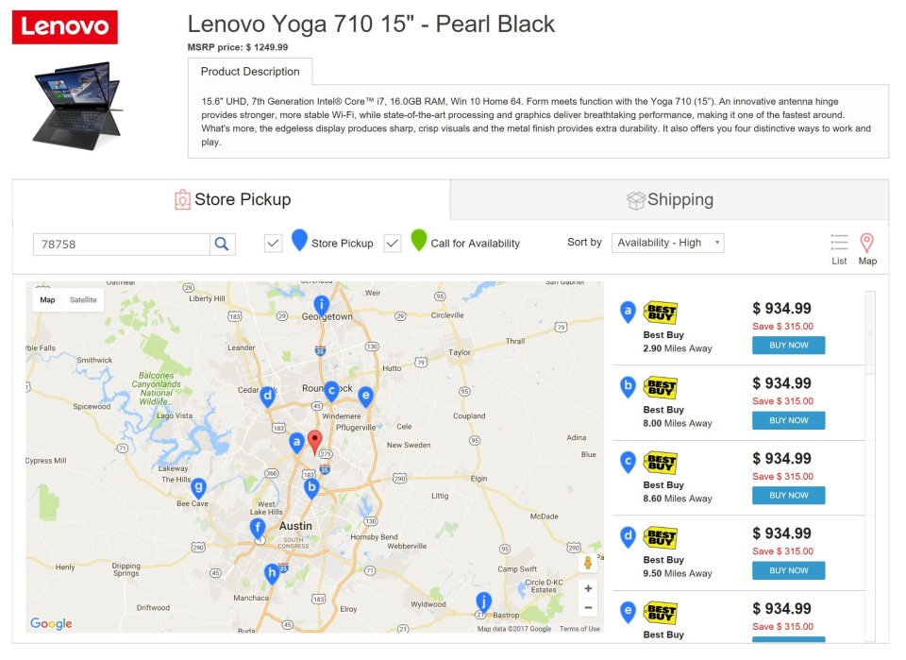Image resolution: width=906 pixels, height=660 pixels.
Task: Click the search magnifier icon
Action: point(220,243)
